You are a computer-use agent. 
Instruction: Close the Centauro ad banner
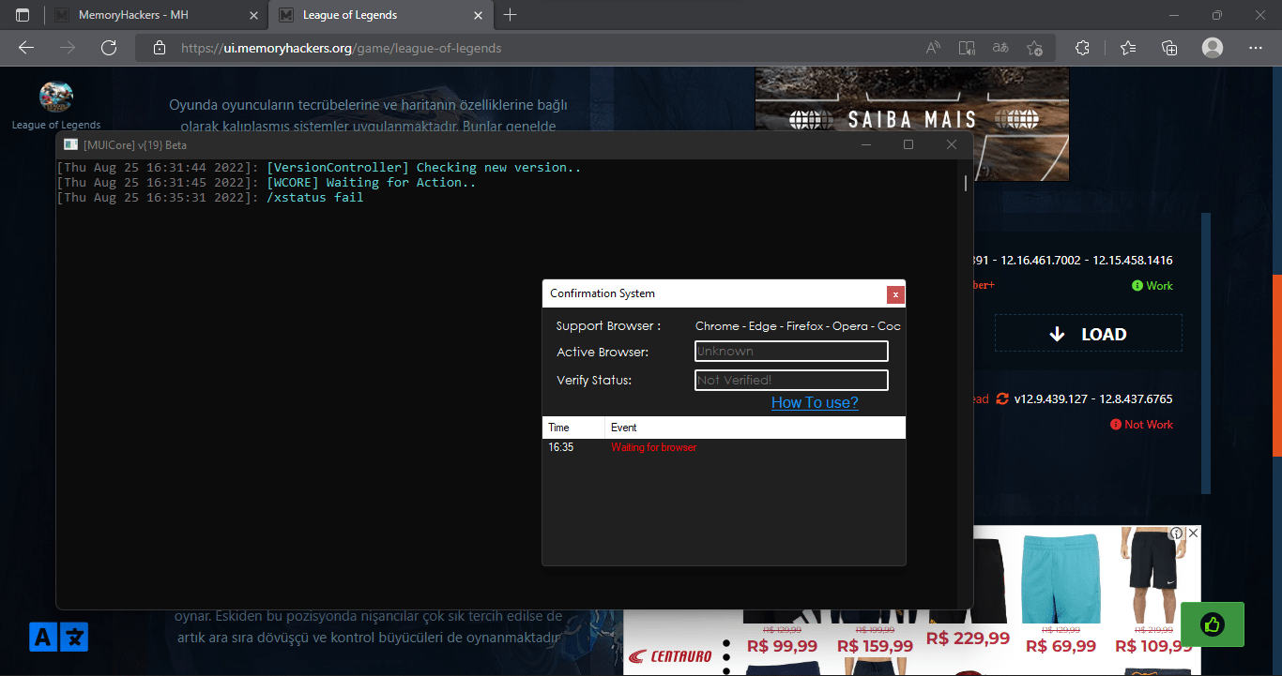click(x=1193, y=533)
